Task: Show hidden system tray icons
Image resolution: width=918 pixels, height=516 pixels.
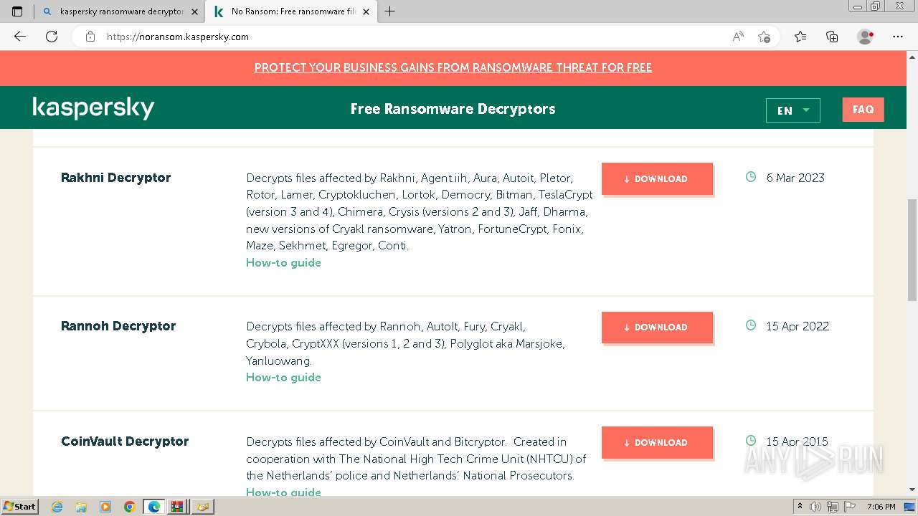Action: (800, 507)
